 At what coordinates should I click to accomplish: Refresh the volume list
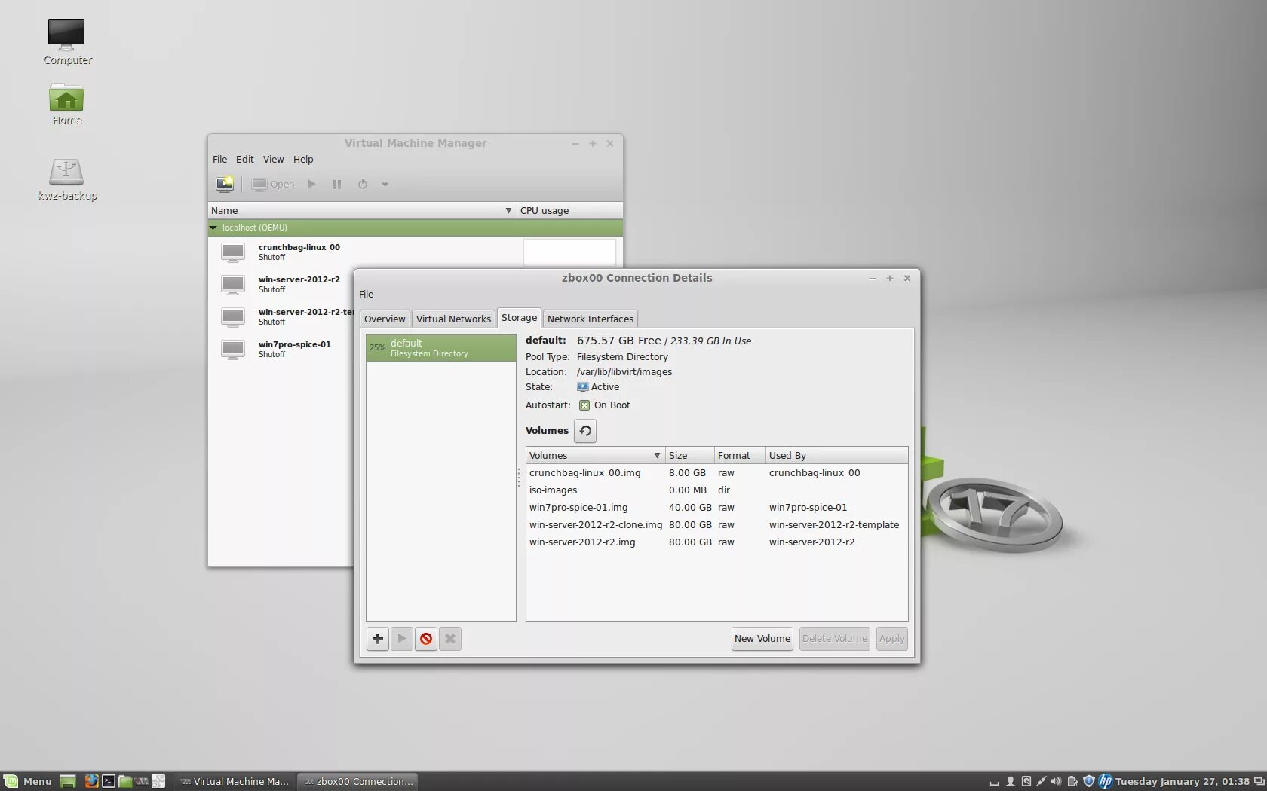tap(585, 431)
